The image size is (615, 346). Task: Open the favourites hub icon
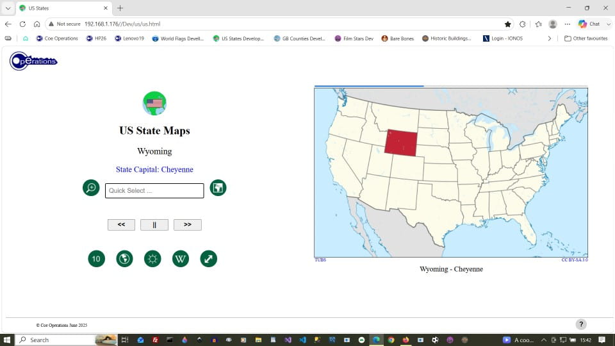539,24
